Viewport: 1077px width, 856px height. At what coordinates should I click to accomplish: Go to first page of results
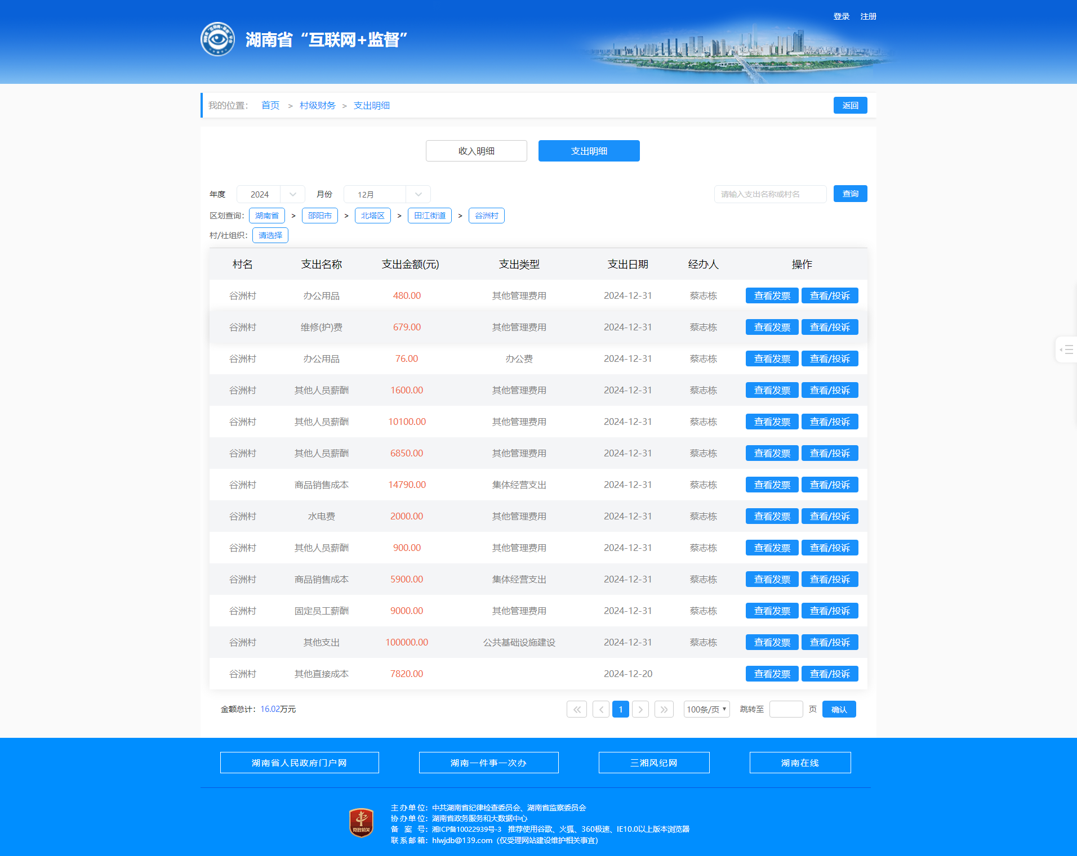pyautogui.click(x=577, y=709)
